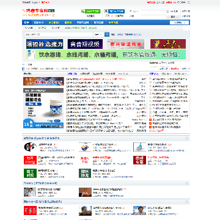Open the blue porcelain jar product ad image

pyautogui.click(x=43, y=108)
